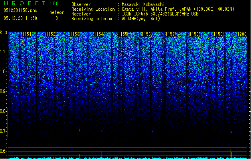Click the short yellow signal spike below 1153
The width and height of the screenshot is (251, 159).
point(79,157)
